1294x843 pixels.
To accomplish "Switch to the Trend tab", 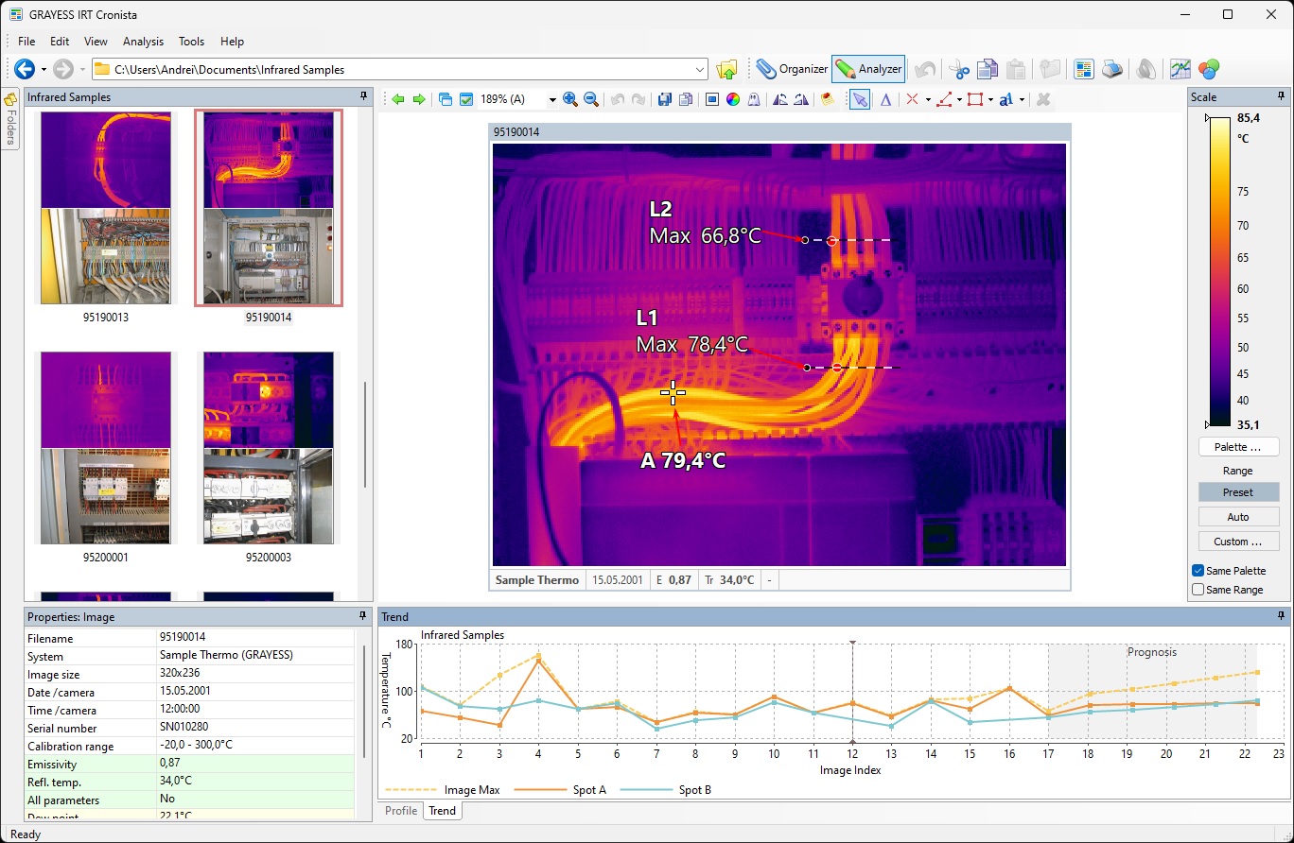I will [x=442, y=811].
